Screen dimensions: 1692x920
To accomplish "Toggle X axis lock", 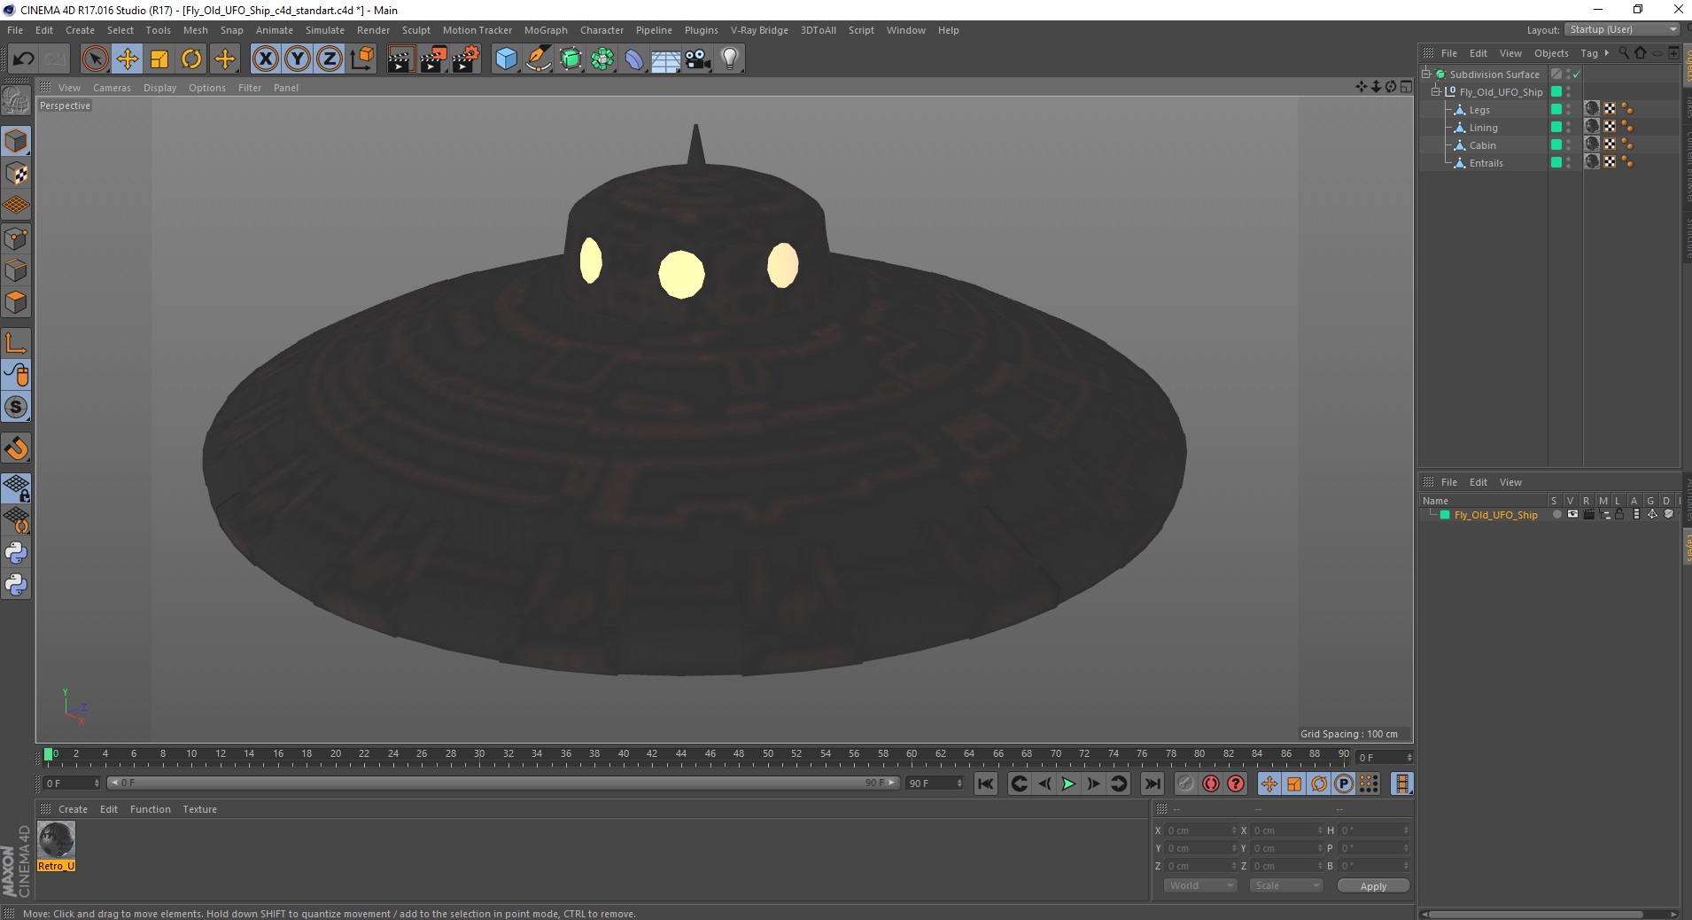I will tap(265, 59).
